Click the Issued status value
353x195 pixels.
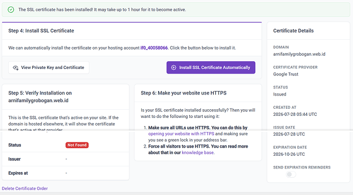click(280, 94)
